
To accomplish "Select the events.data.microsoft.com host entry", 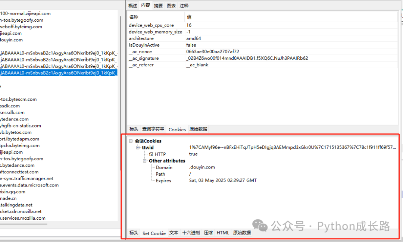I will click(x=29, y=185).
